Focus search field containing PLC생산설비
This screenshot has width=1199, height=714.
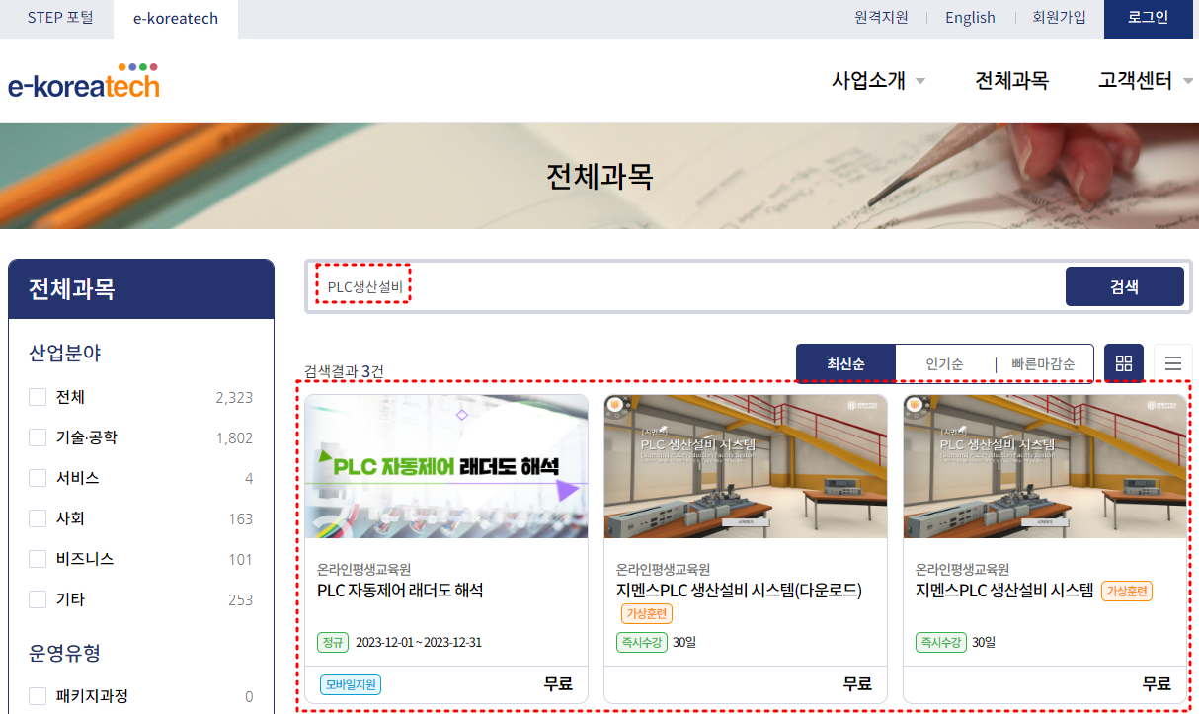(685, 287)
